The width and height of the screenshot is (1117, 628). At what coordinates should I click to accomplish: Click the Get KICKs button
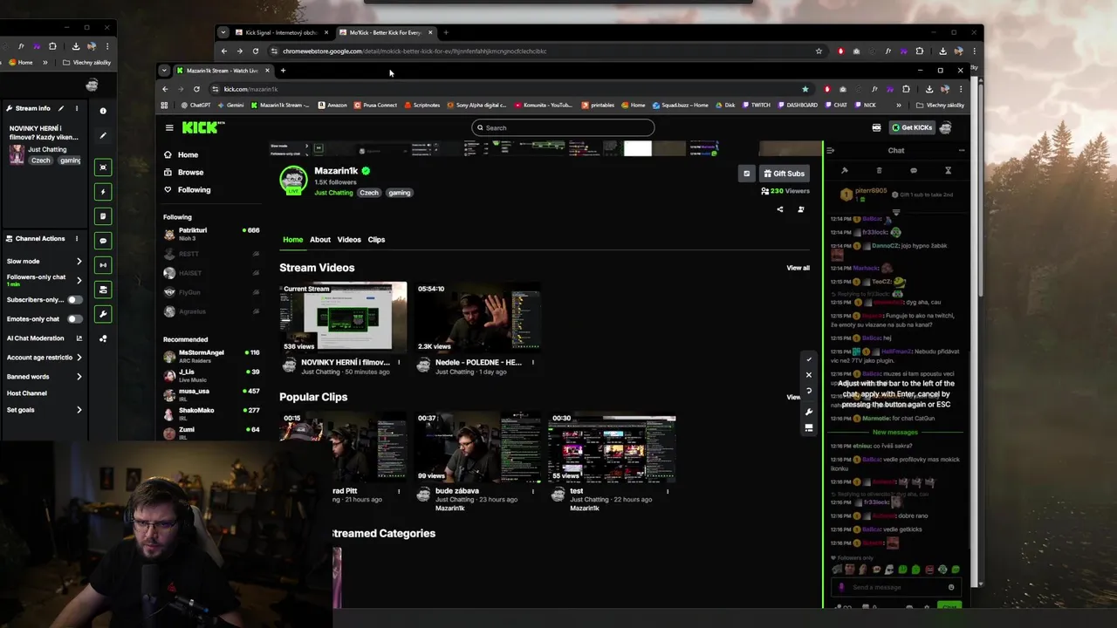[912, 127]
